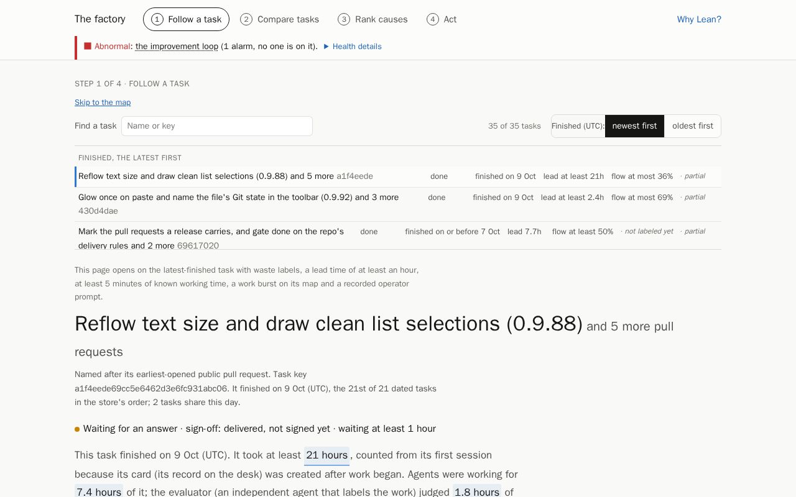Select the Glow once on paste task row
796x497 pixels.
coord(399,204)
